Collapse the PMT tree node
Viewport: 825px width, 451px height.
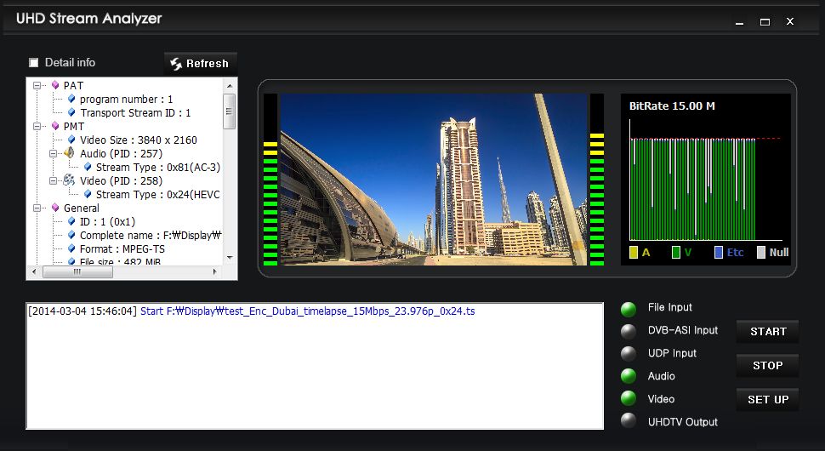(37, 126)
